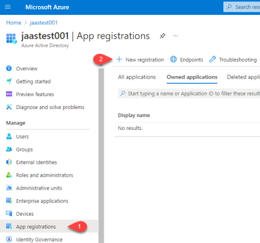This screenshot has width=260, height=243.
Task: Select the Overview info icon
Action: click(x=9, y=68)
